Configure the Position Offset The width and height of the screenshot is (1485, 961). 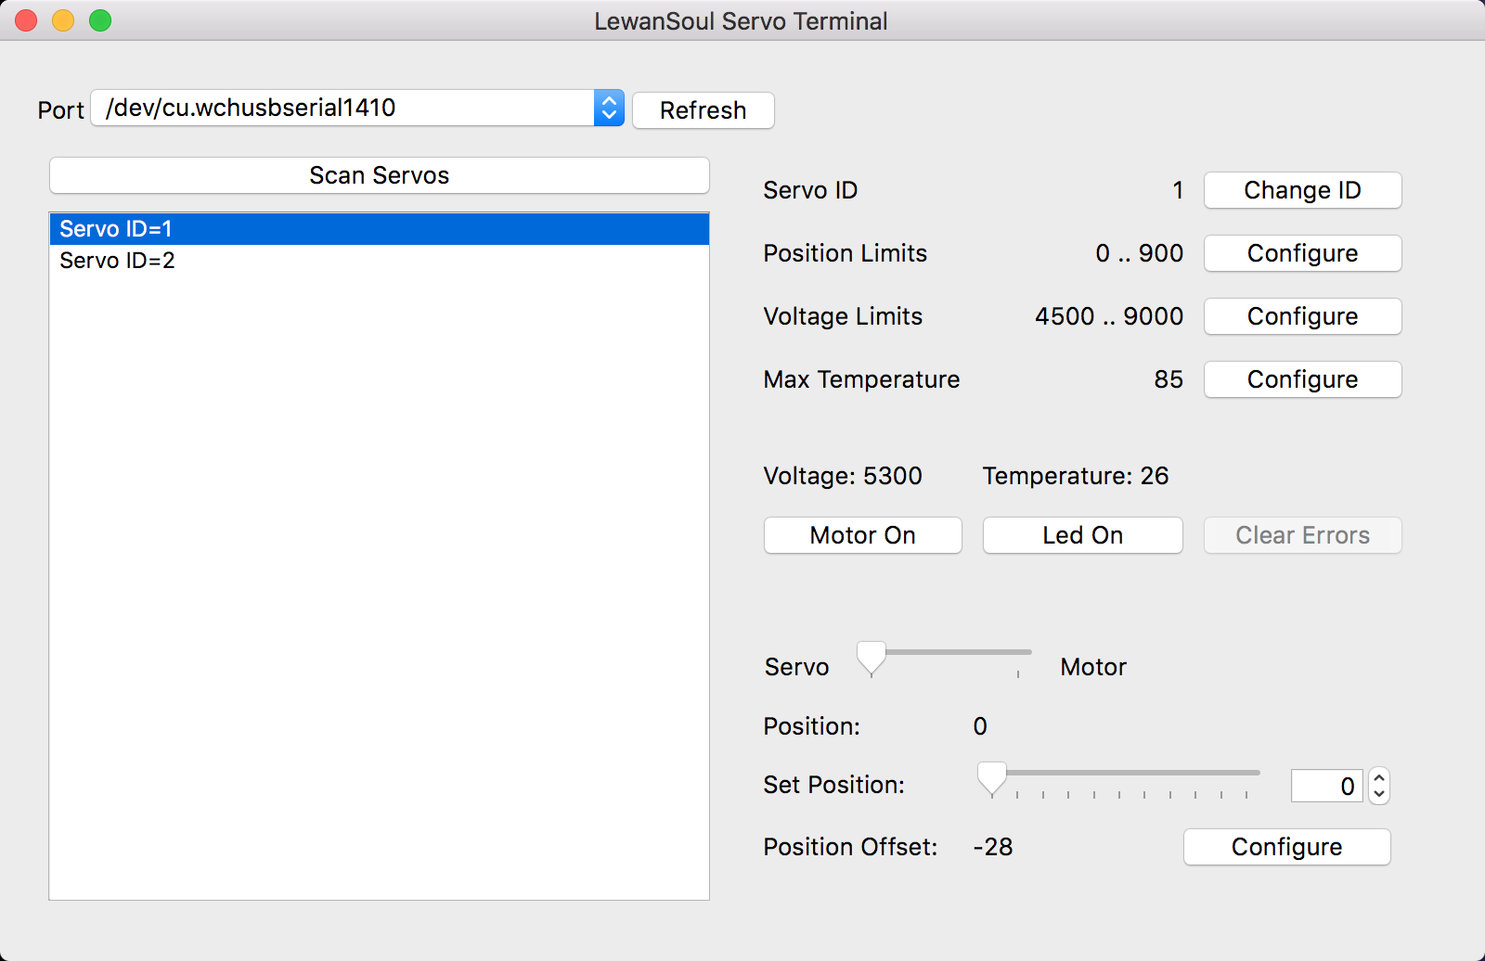[x=1286, y=847]
